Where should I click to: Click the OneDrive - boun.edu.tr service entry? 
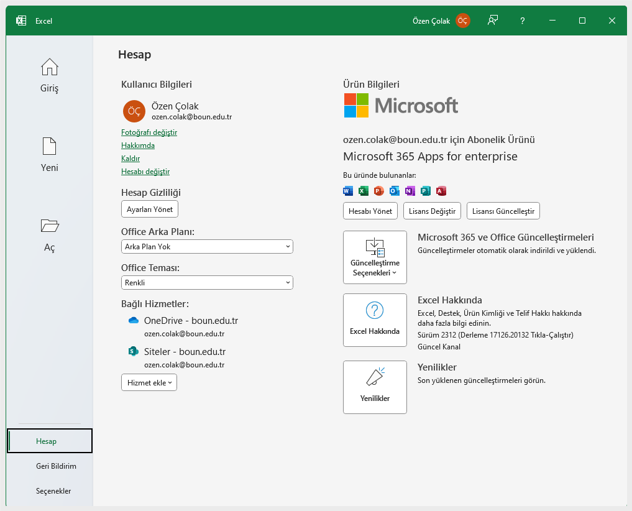(x=191, y=321)
